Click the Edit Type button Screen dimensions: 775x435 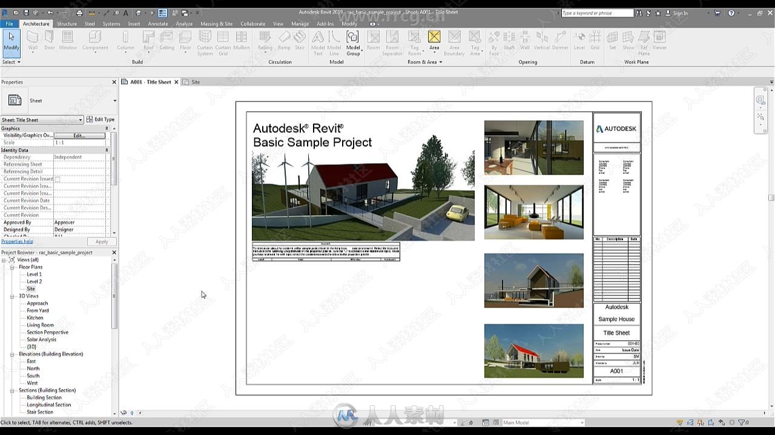point(101,120)
